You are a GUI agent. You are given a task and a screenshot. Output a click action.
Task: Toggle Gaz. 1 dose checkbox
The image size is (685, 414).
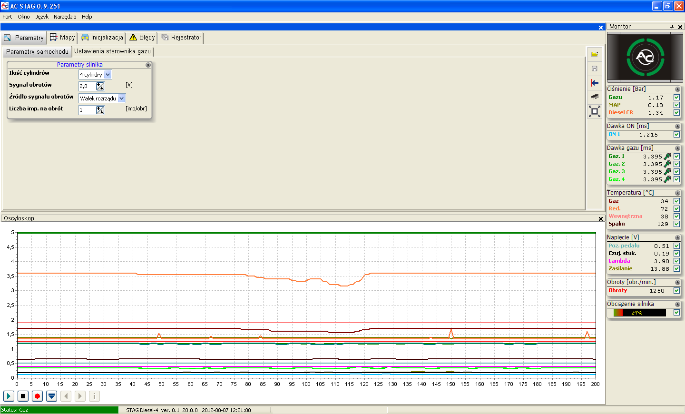pos(676,156)
